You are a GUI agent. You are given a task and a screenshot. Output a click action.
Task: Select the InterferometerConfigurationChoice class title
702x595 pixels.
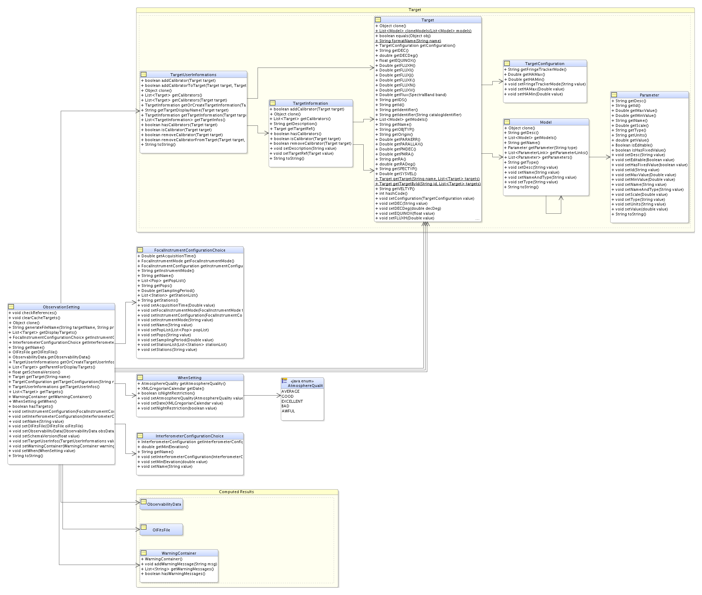tap(190, 436)
